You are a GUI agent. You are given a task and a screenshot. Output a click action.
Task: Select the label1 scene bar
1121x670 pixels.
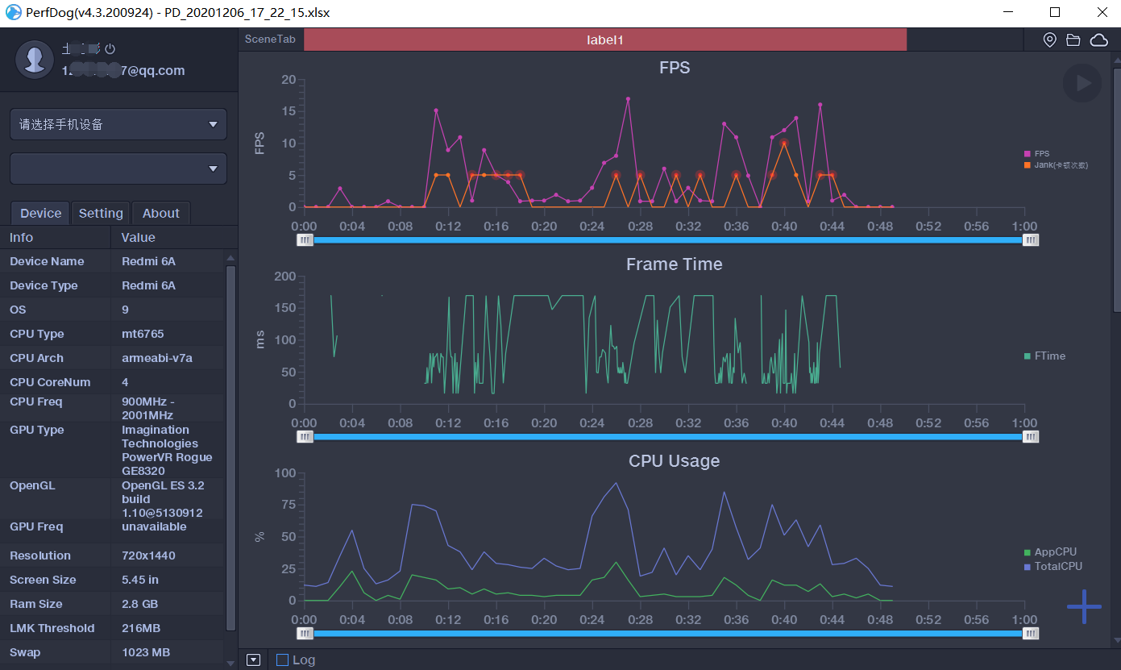pyautogui.click(x=604, y=40)
